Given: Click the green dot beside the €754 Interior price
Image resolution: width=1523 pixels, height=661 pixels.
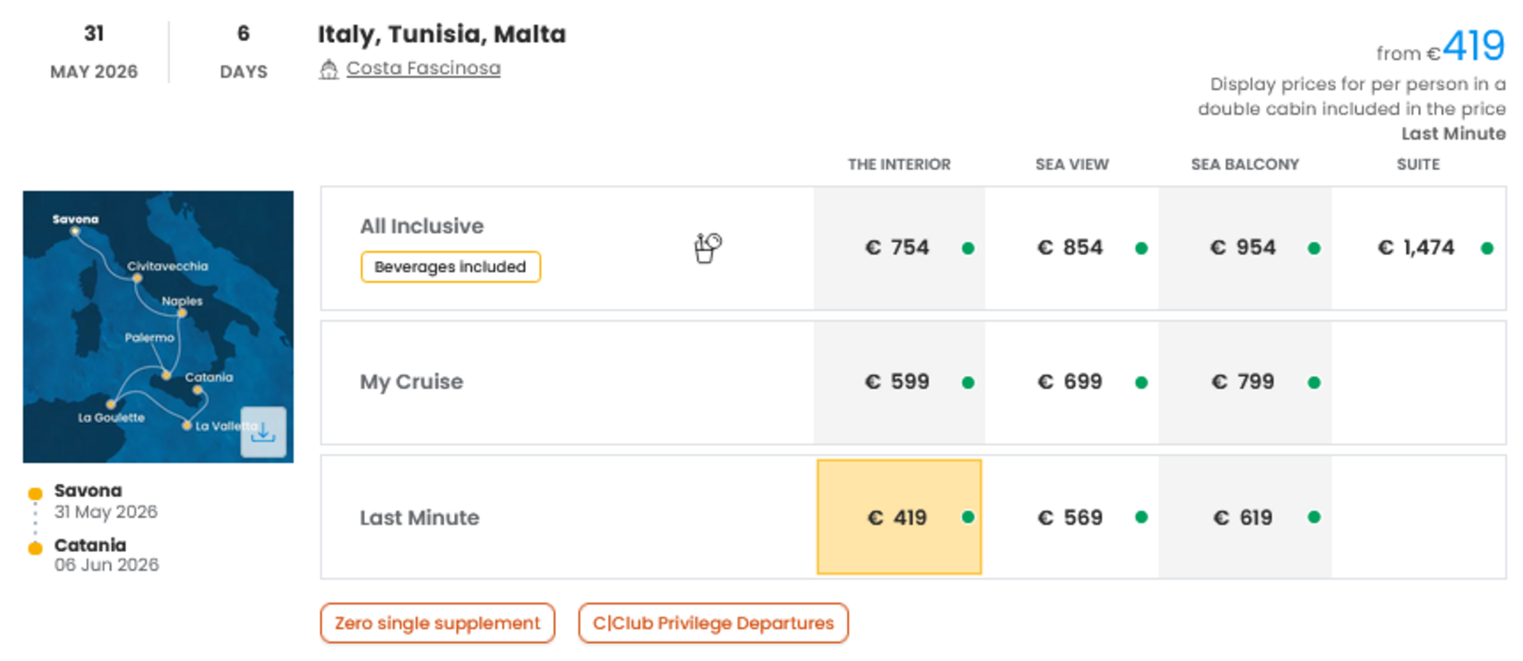Looking at the screenshot, I should pyautogui.click(x=967, y=245).
